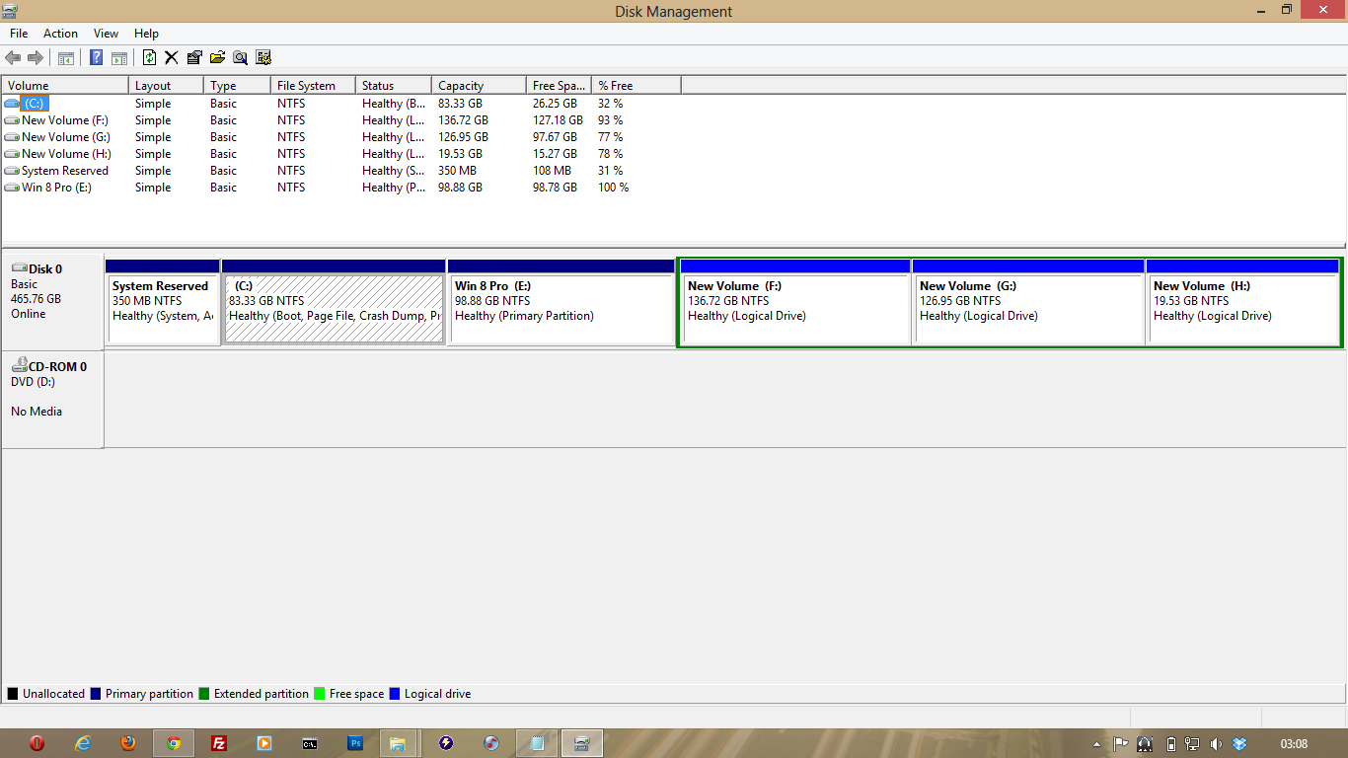Click the Open folder toolbar icon
Image resolution: width=1348 pixels, height=758 pixels.
tap(217, 56)
